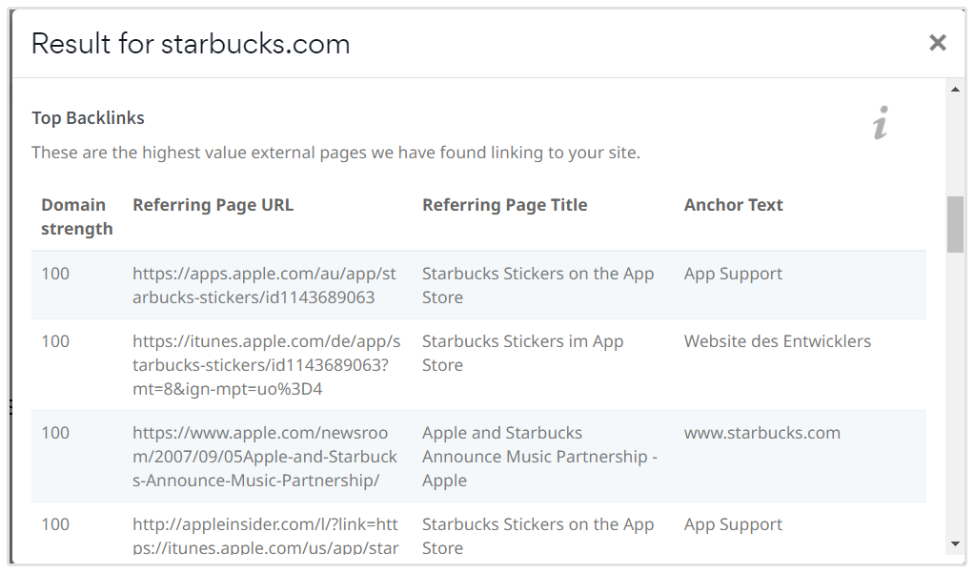
Task: Sort by the Anchor Text column header
Action: point(733,204)
